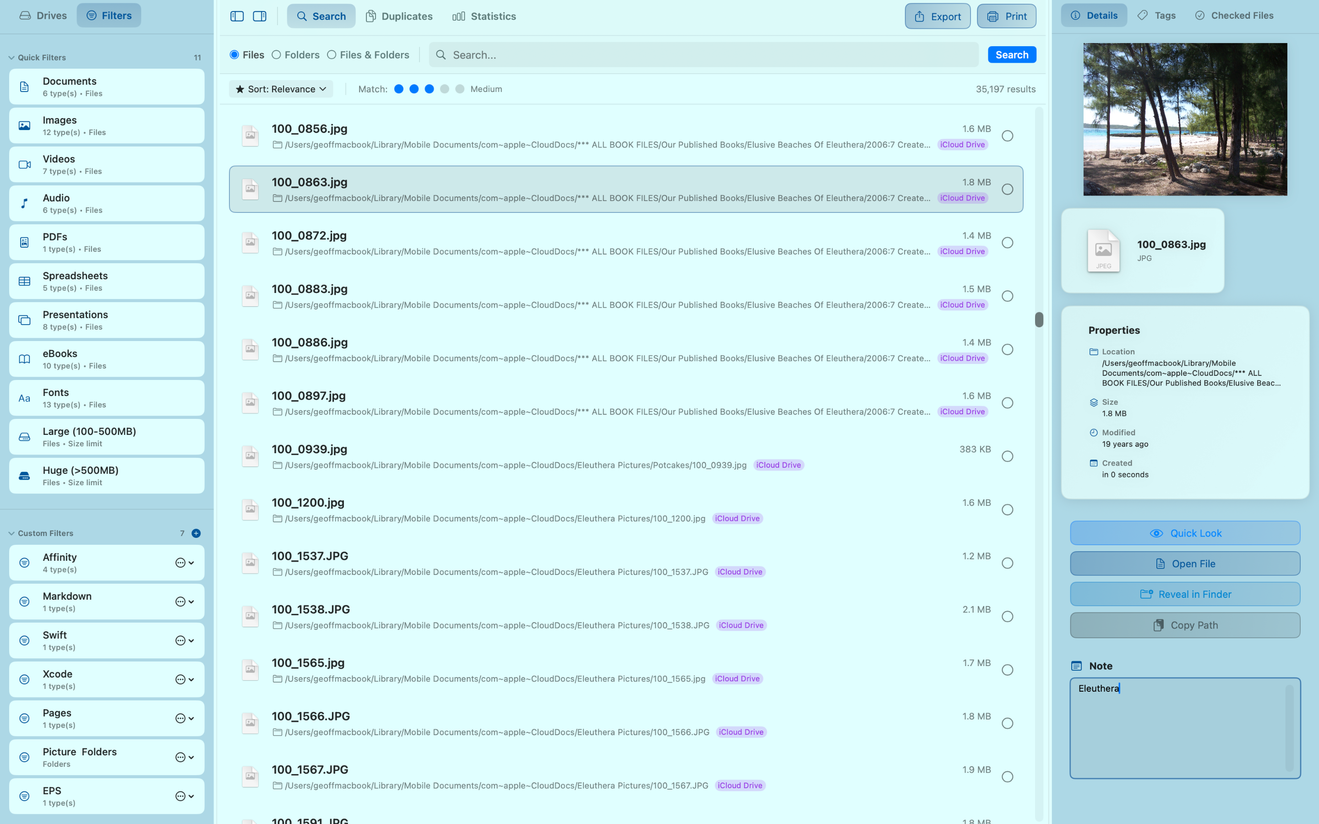This screenshot has height=824, width=1319.
Task: Click the 100_0856.jpg file icon
Action: tap(250, 136)
